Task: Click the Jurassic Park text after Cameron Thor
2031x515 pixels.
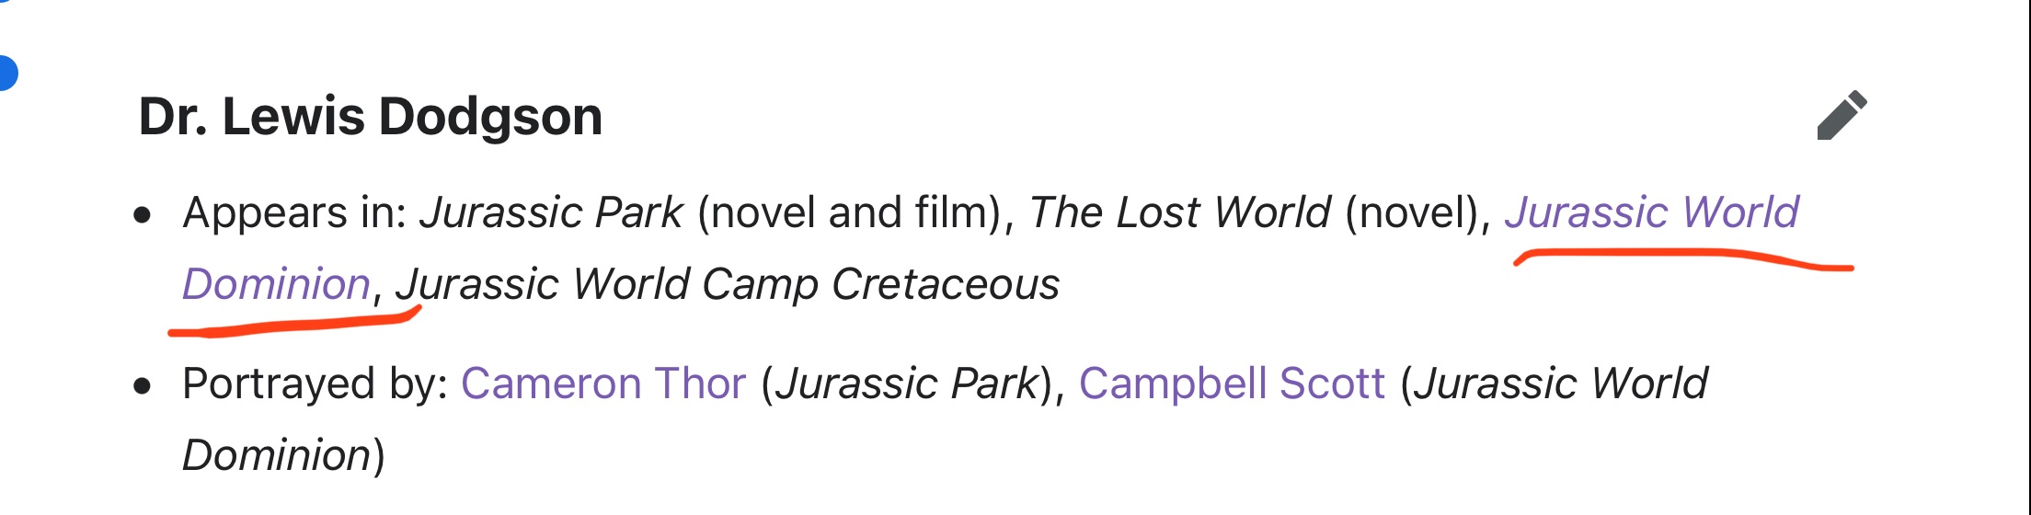Action: tap(906, 383)
